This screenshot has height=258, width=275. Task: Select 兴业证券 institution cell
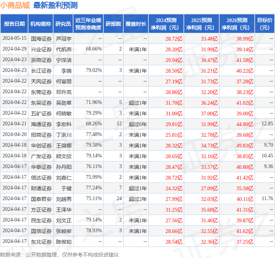click(41, 49)
